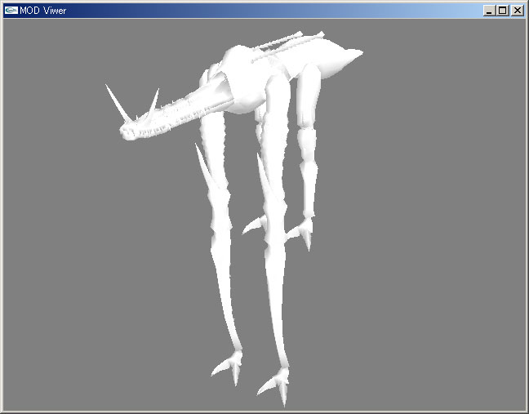The image size is (529, 414).
Task: Click the MOD Viwer title bar app icon
Action: 11,11
